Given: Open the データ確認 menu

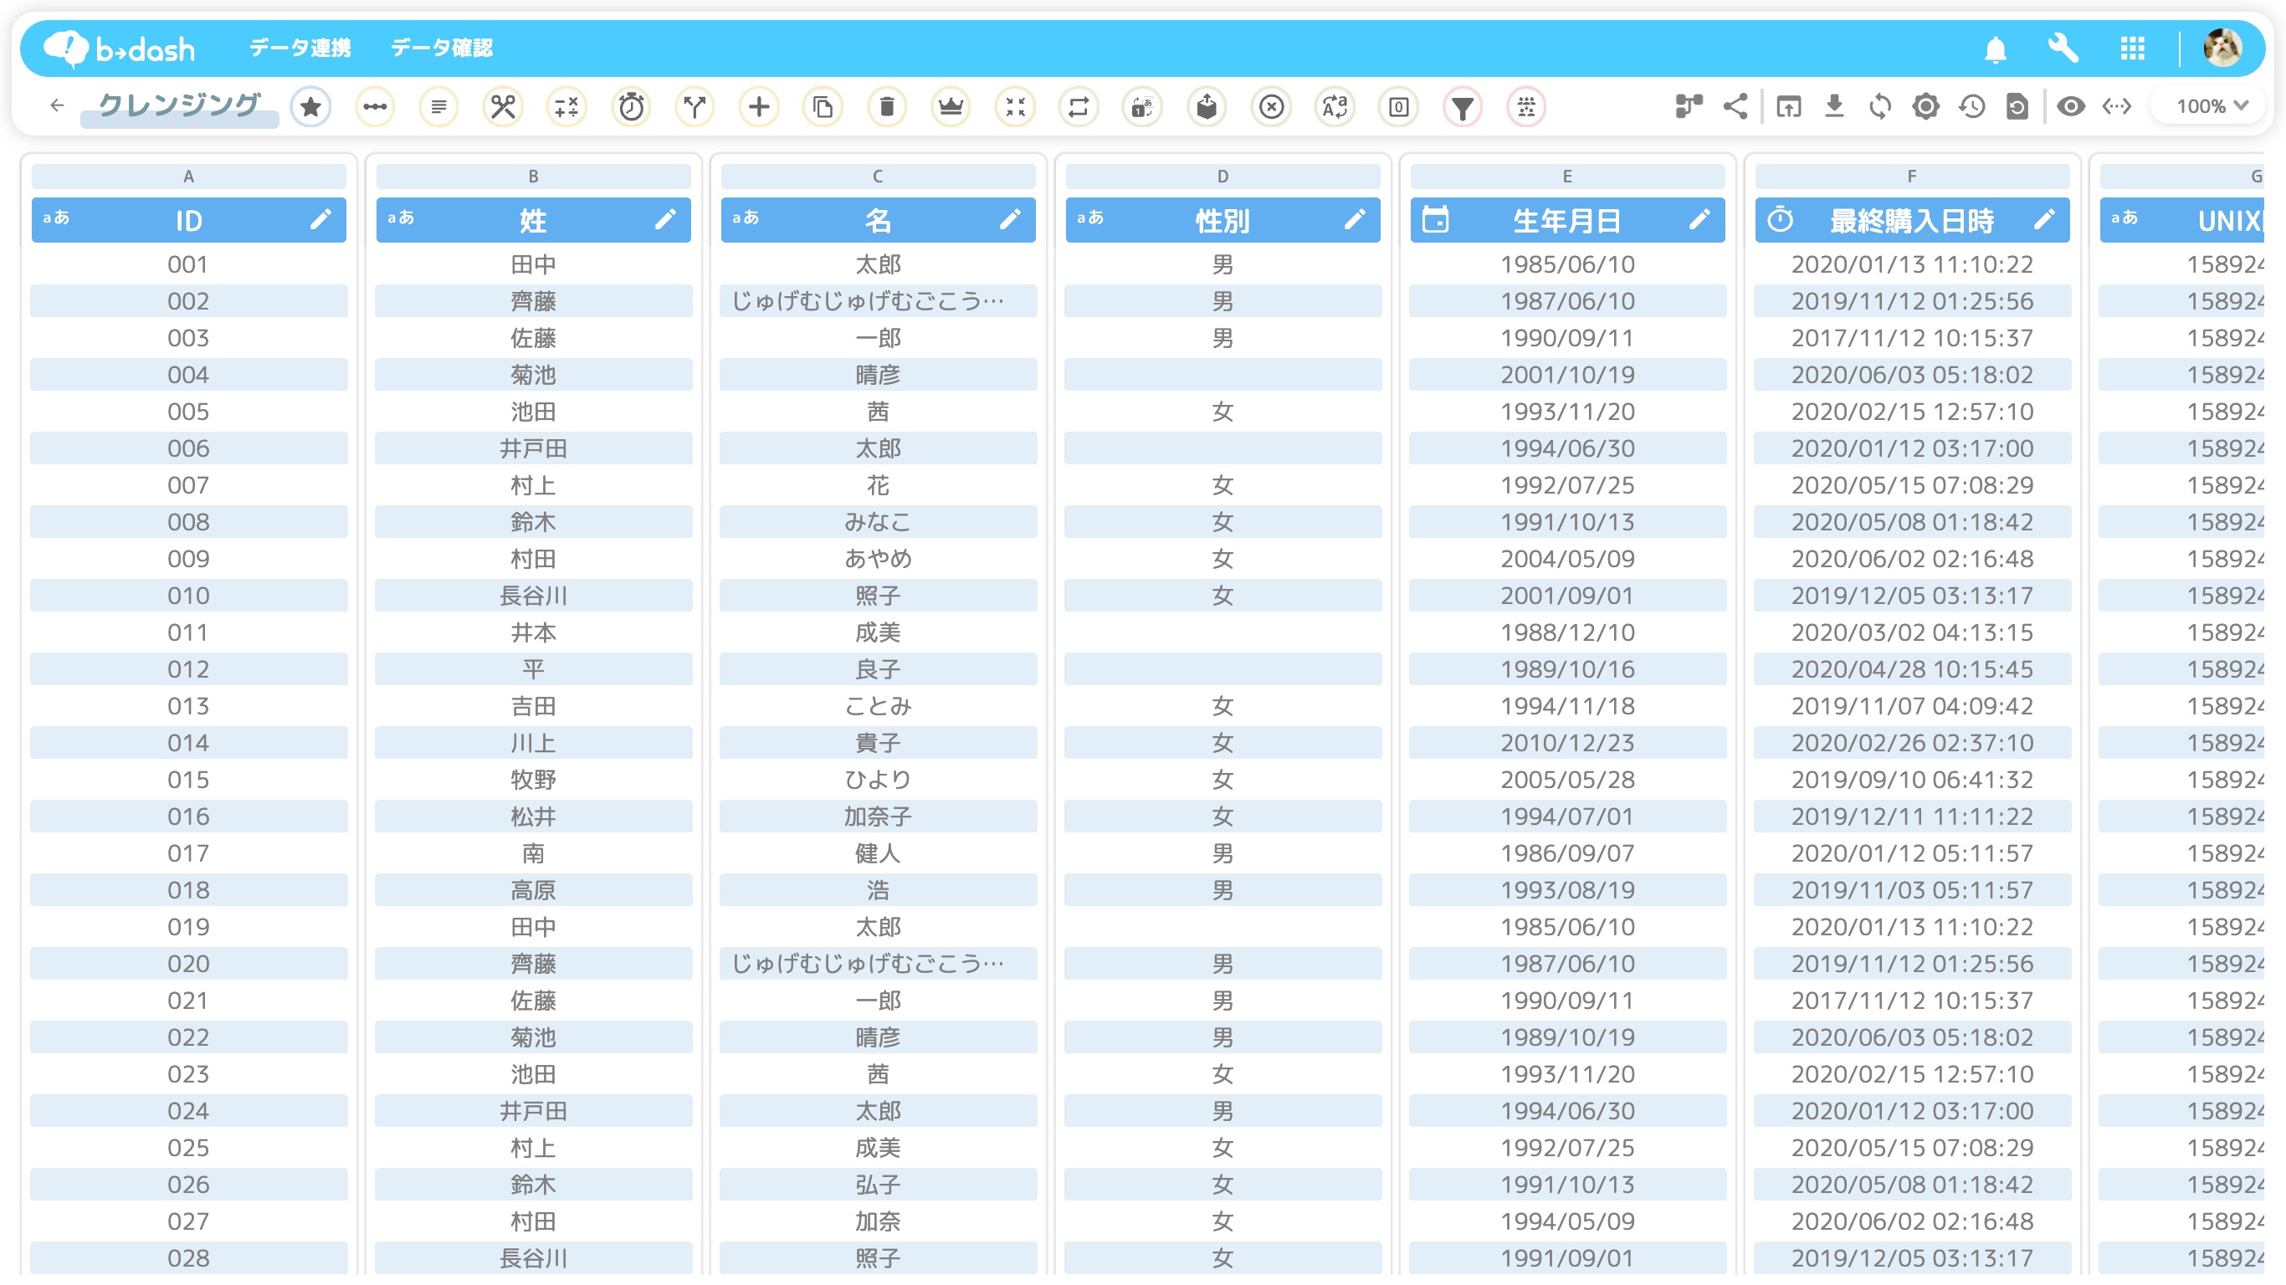Looking at the screenshot, I should click(441, 48).
